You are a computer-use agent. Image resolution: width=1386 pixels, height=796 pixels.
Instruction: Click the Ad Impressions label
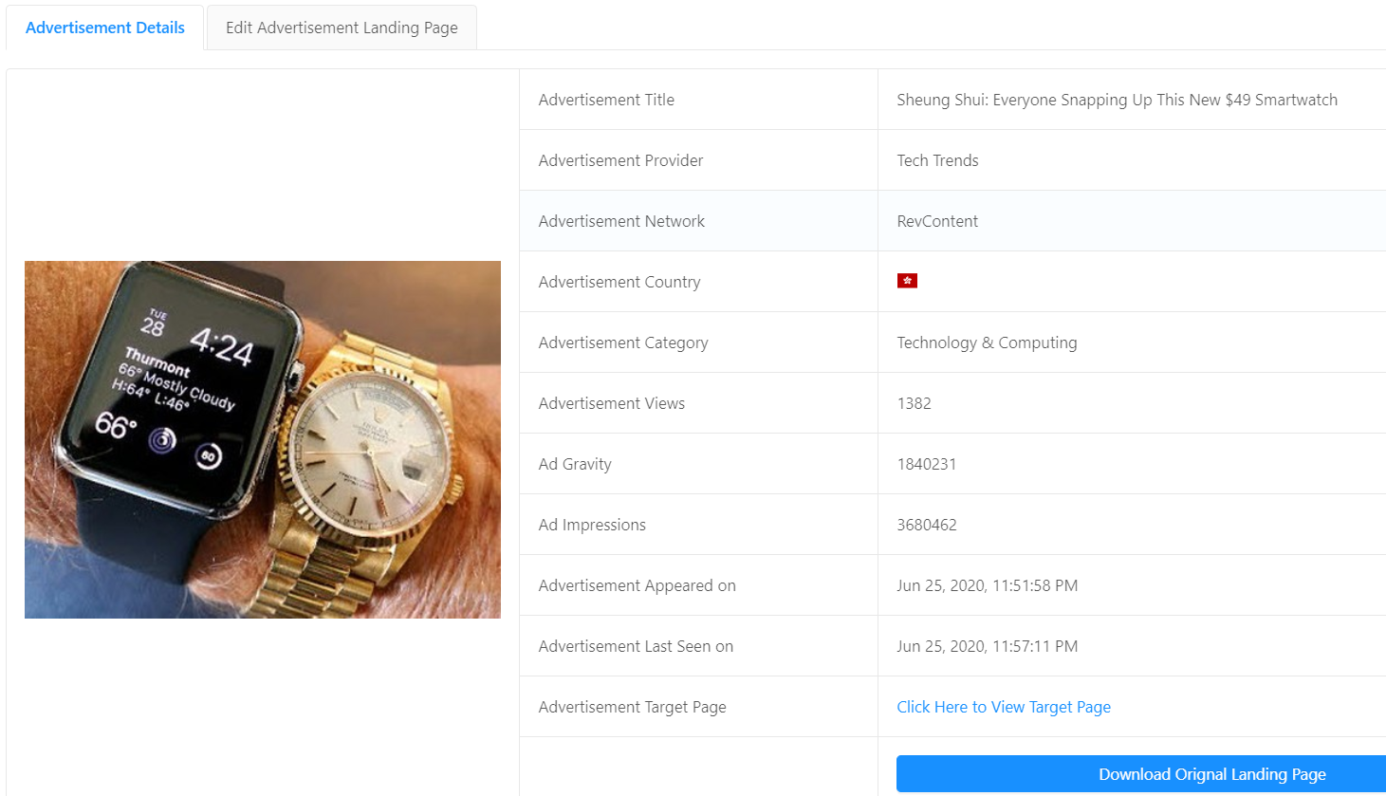tap(592, 525)
